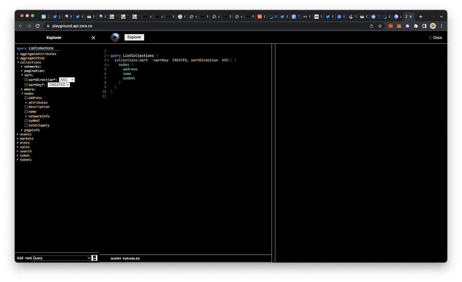Switch to the Query Variables tab

(125, 258)
